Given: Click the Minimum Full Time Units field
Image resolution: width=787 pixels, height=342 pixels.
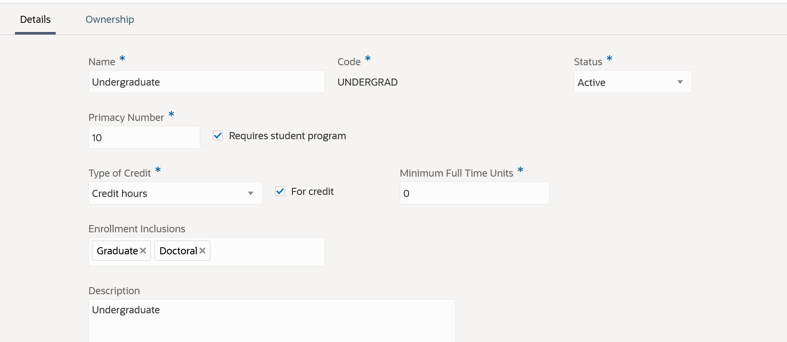Looking at the screenshot, I should click(474, 193).
